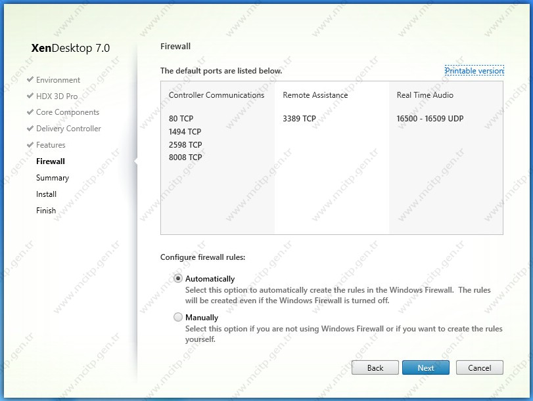Click the 80 TCP port entry

pyautogui.click(x=181, y=119)
